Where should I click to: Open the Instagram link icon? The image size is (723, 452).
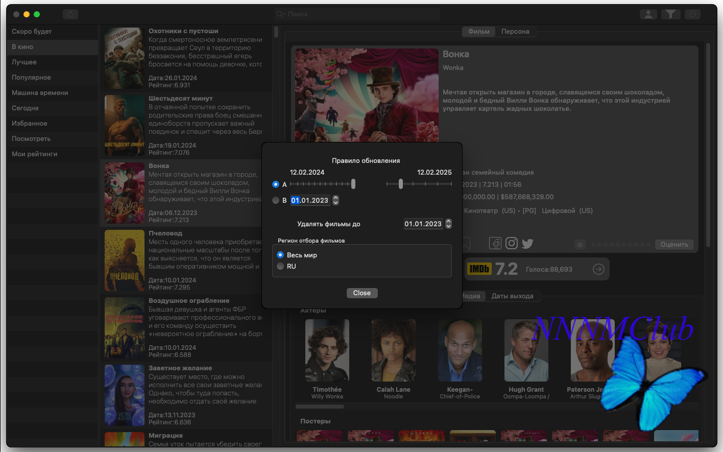(x=512, y=243)
